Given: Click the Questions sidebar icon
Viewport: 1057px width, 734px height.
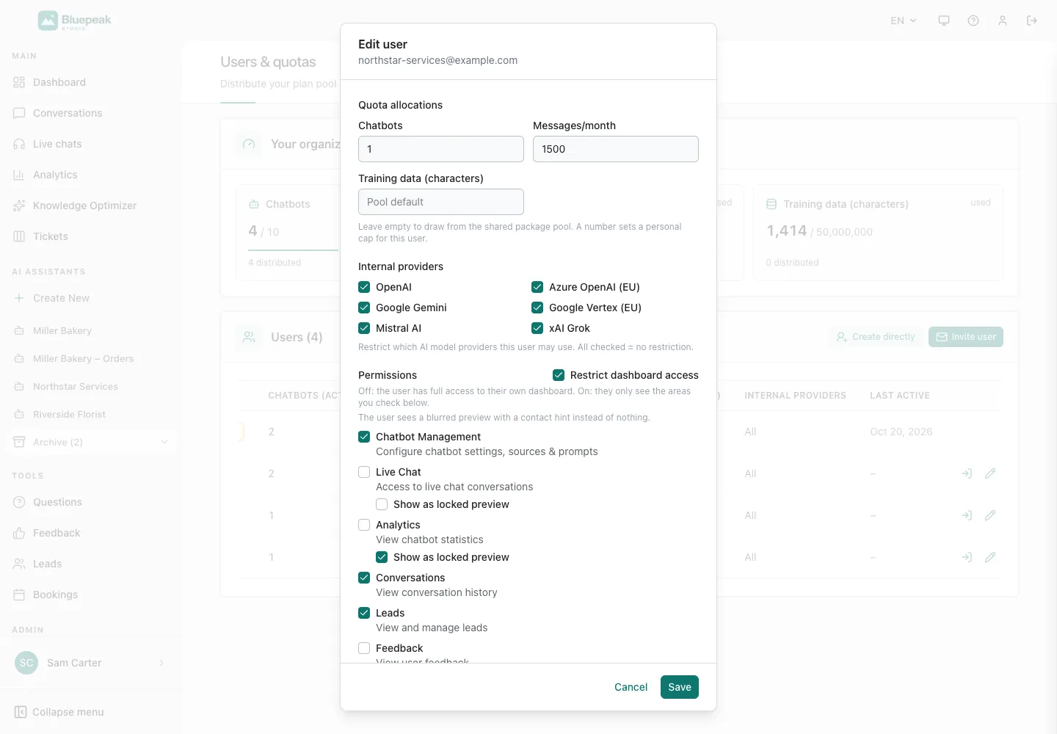Looking at the screenshot, I should pos(19,502).
